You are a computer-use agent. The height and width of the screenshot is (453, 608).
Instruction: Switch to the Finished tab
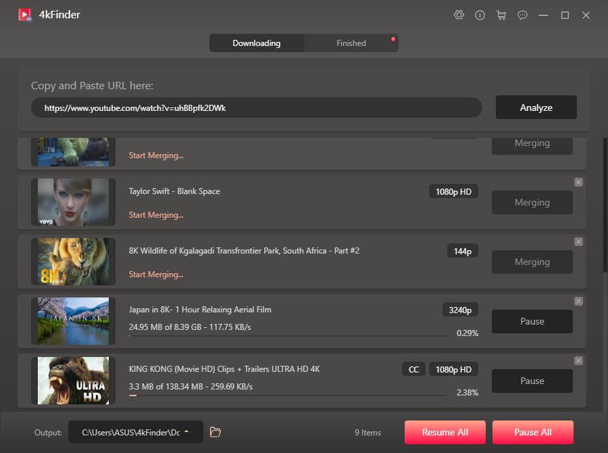[x=351, y=43]
